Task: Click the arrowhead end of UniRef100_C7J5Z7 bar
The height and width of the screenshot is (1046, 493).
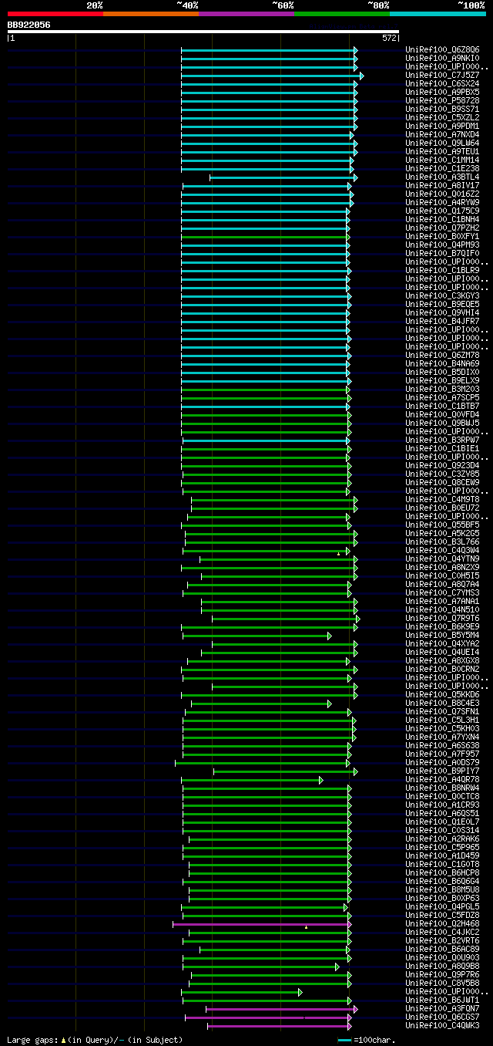Action: pyautogui.click(x=361, y=76)
